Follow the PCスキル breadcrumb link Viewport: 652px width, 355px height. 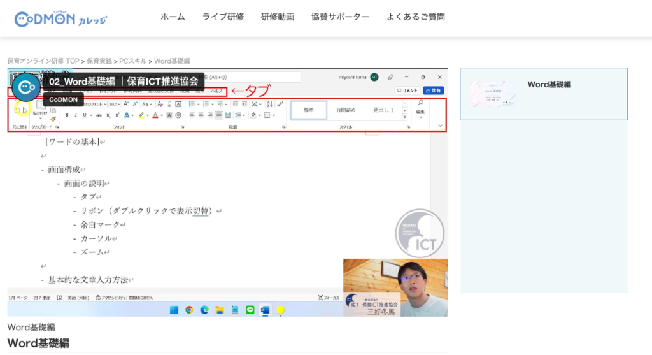[x=132, y=61]
